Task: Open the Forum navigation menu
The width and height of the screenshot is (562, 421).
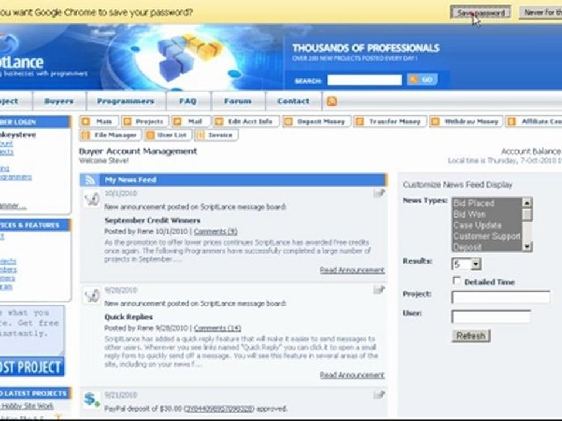Action: [x=238, y=101]
